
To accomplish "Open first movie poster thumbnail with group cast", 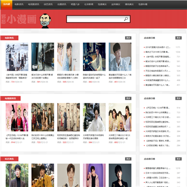I will [17, 57].
